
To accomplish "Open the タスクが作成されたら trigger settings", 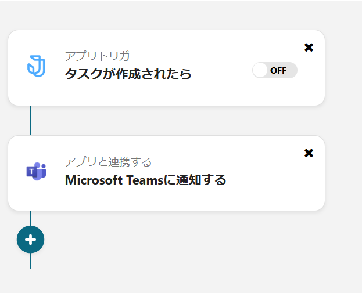I will [128, 74].
